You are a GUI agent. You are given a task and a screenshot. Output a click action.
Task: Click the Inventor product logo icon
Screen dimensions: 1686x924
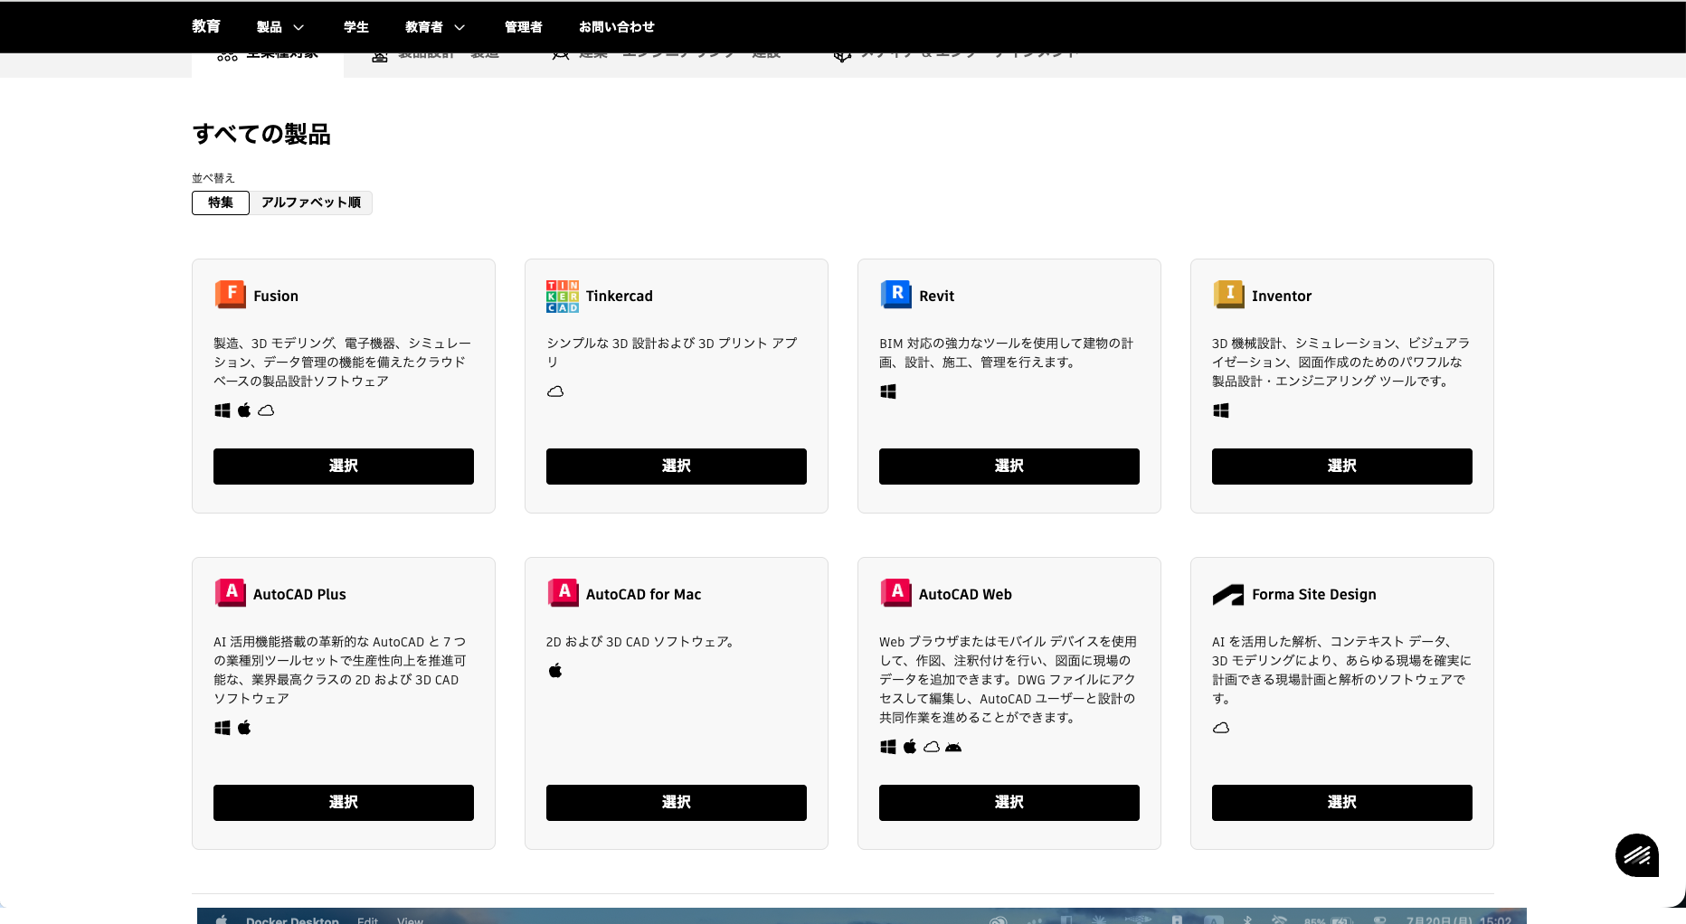[x=1228, y=294]
